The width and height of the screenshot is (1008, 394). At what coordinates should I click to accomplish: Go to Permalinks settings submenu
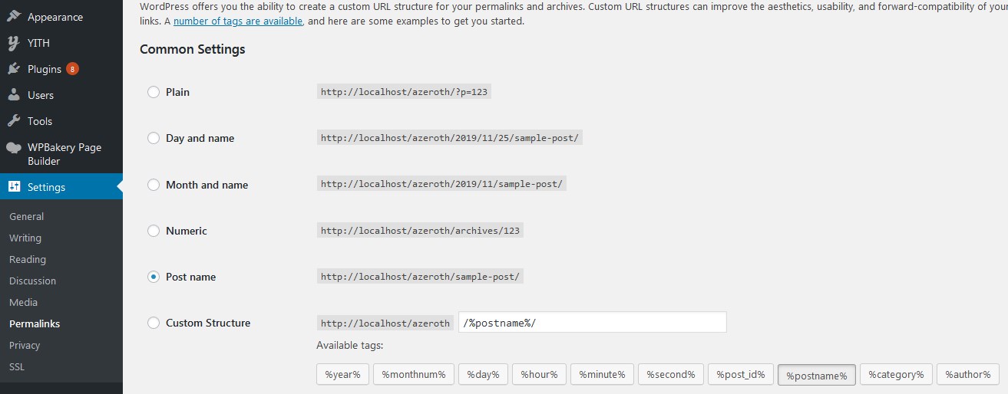click(x=35, y=324)
